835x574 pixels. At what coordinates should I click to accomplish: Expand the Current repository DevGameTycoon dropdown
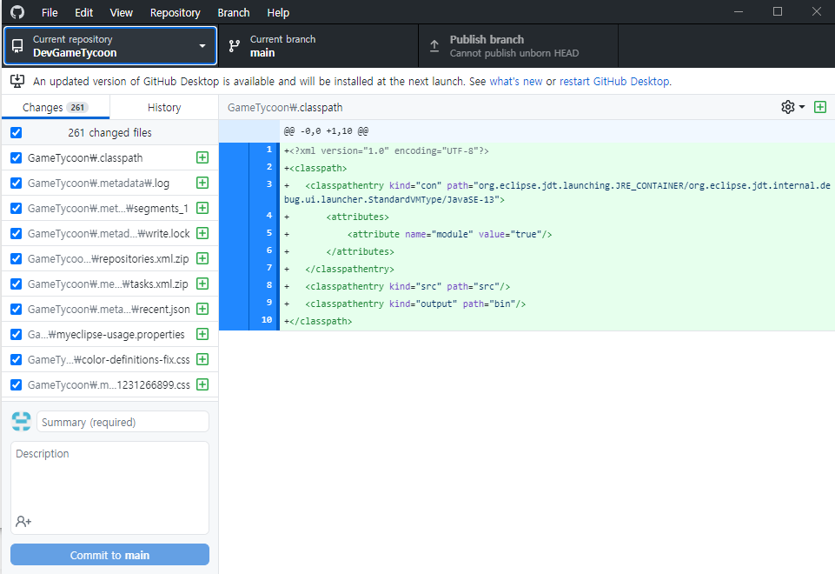[110, 46]
